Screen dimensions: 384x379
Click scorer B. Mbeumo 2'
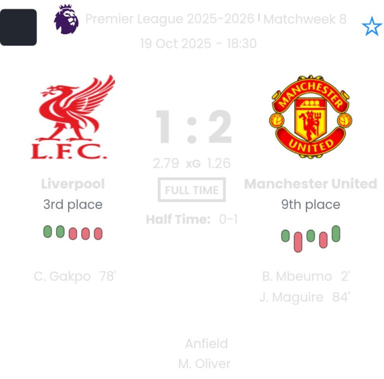(306, 276)
